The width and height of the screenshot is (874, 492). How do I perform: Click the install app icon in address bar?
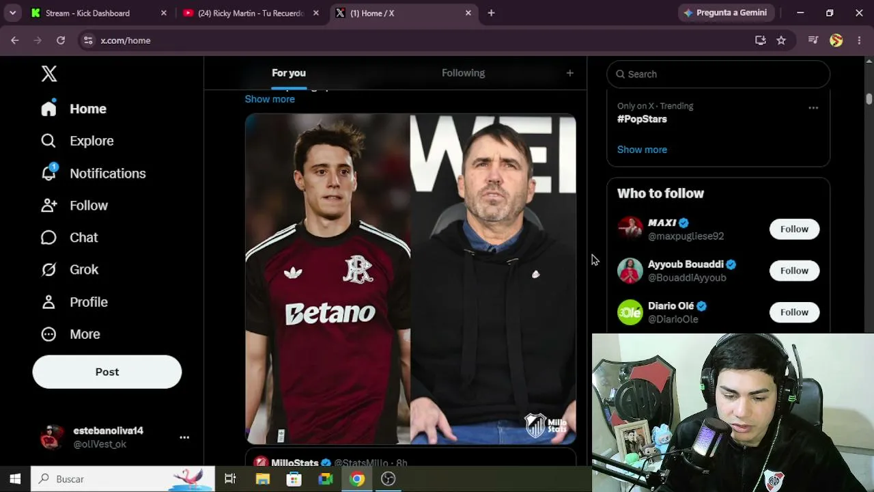(761, 40)
